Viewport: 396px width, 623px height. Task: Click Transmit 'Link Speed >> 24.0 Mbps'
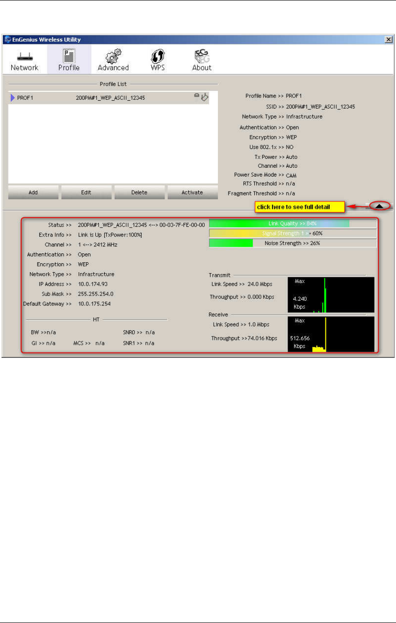tap(242, 284)
